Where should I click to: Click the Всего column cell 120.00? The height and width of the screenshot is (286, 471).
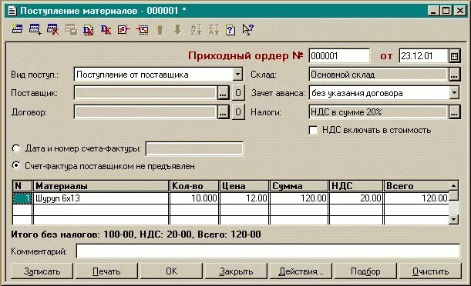(416, 198)
